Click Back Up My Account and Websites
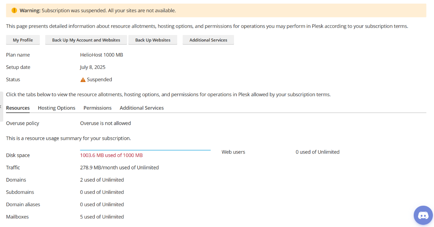This screenshot has width=434, height=227. click(x=86, y=40)
